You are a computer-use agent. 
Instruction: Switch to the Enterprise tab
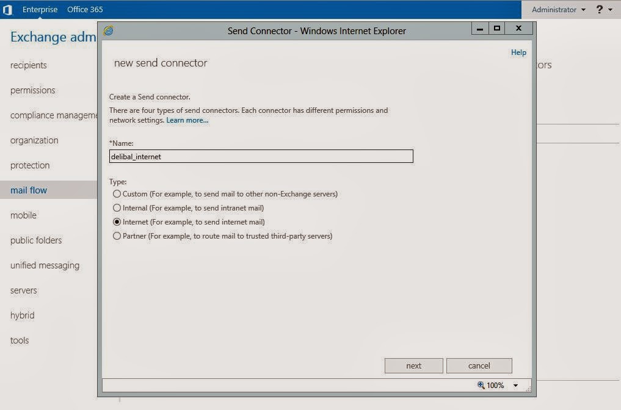coord(40,10)
